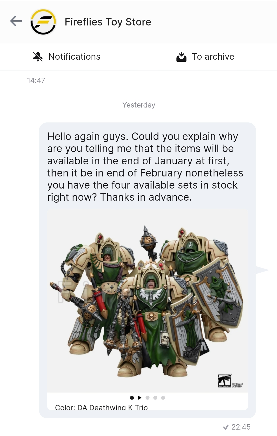The image size is (277, 436).
Task: Open Fireflies Toy Store avatar logo
Action: click(43, 22)
